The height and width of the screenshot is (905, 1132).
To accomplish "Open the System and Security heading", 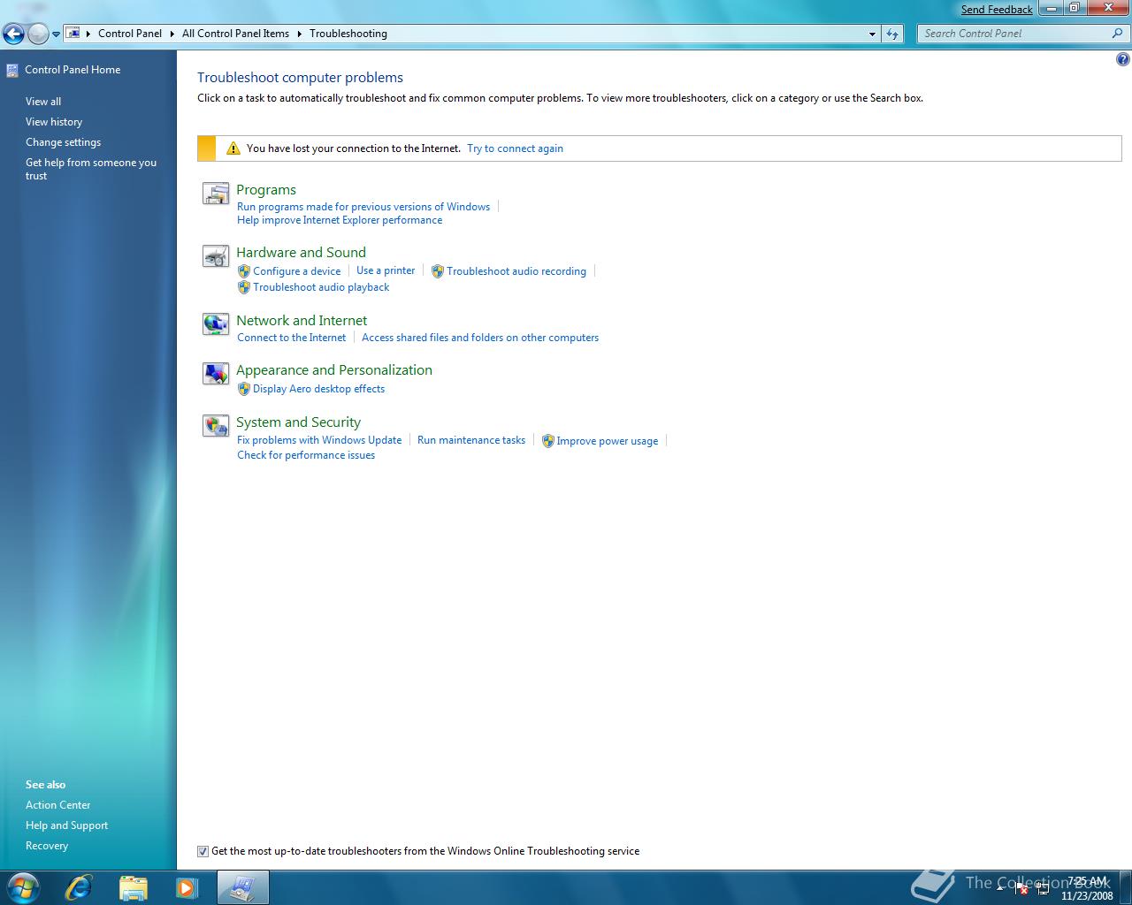I will (x=298, y=422).
